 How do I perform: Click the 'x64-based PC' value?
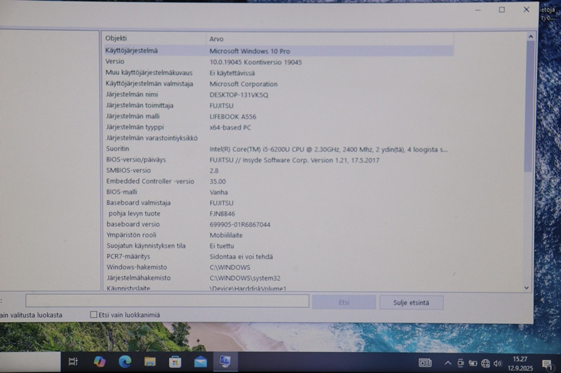pos(231,127)
